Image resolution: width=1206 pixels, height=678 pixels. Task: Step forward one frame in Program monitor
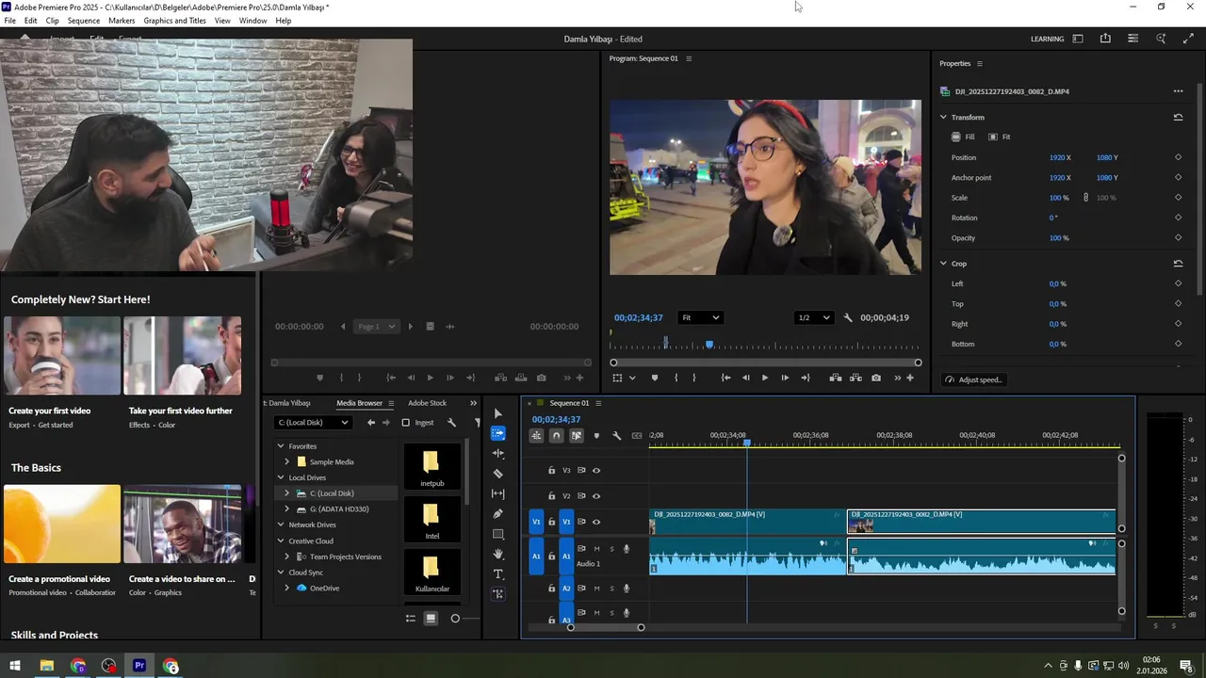(x=785, y=378)
